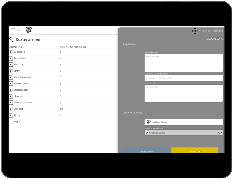Focus the Anzeigename text area
This screenshot has height=179, width=233.
tap(184, 63)
